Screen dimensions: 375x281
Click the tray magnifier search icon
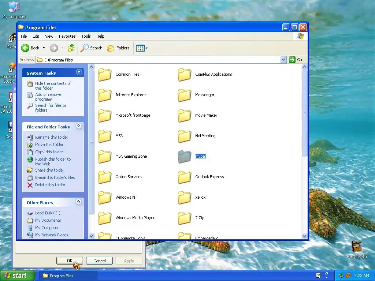[x=348, y=276]
